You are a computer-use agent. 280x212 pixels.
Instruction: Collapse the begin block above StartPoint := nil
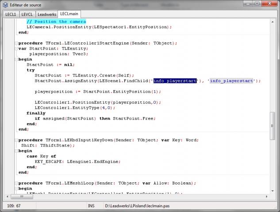click(16, 59)
